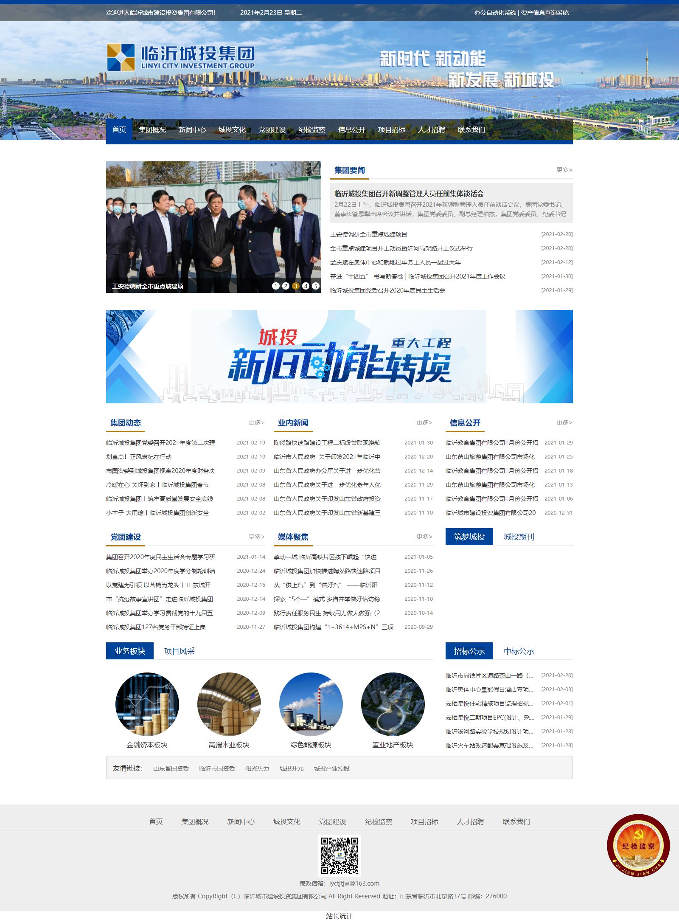Switch to the 城投期刊 tab
The width and height of the screenshot is (679, 920).
click(519, 537)
